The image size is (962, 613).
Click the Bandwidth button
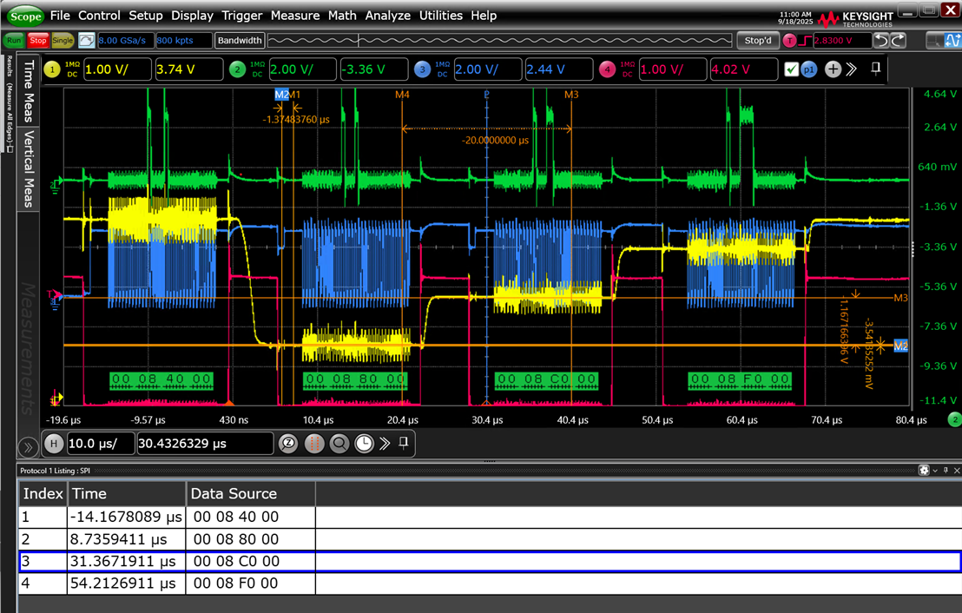pyautogui.click(x=240, y=41)
